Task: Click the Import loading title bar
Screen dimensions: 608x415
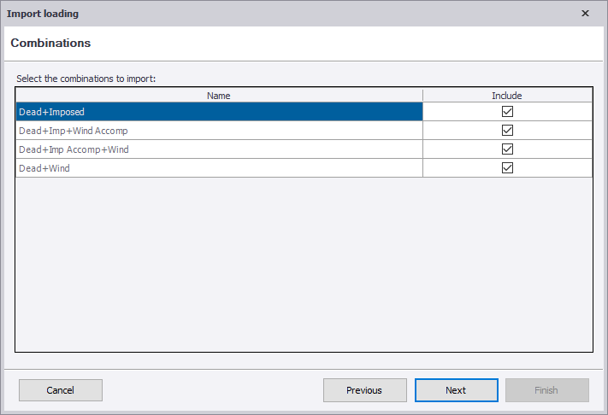Action: (x=257, y=14)
